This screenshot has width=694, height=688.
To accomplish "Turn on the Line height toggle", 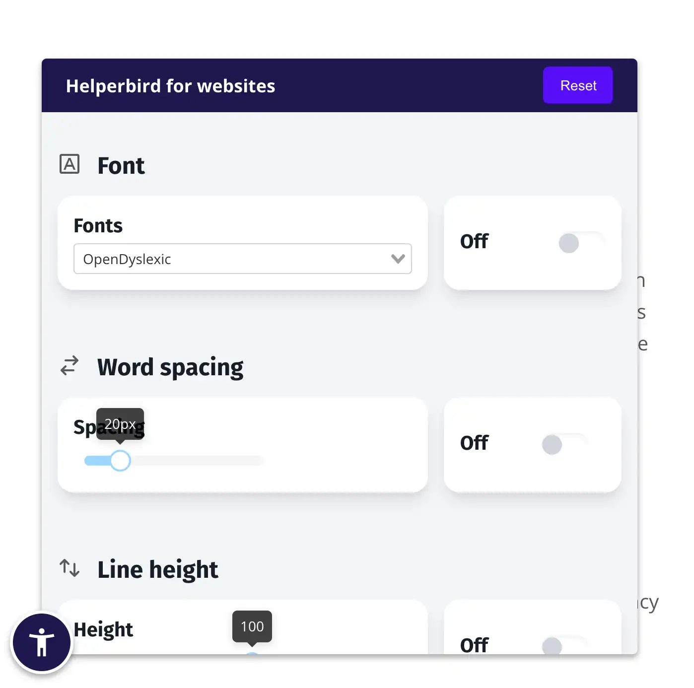I will pos(564,646).
